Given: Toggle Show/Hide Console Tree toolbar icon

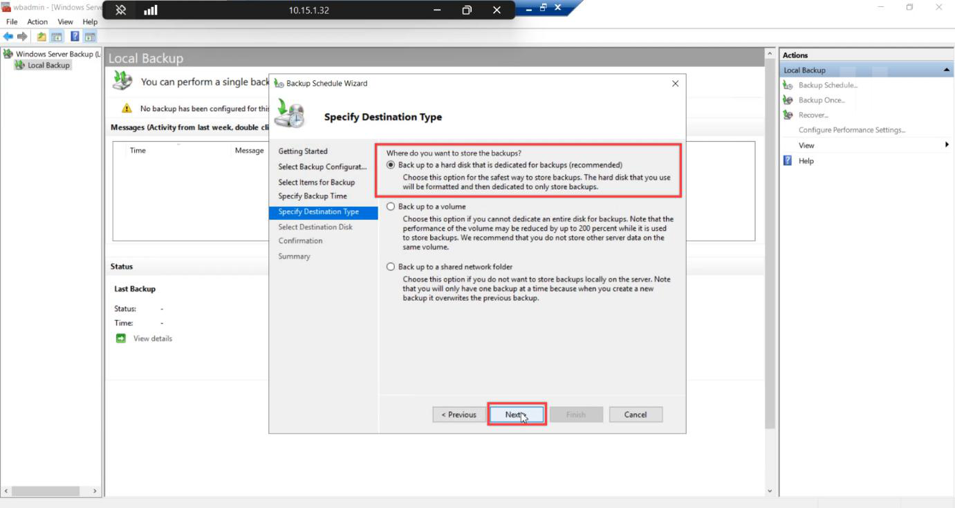Looking at the screenshot, I should pos(57,37).
